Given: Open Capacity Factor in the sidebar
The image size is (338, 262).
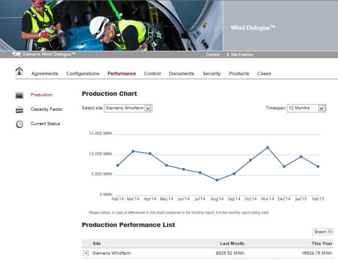Looking at the screenshot, I should coord(47,109).
